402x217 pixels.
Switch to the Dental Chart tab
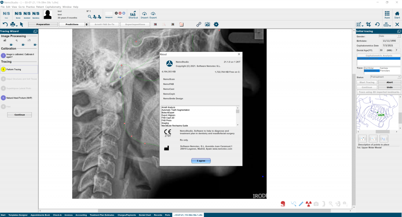click(x=144, y=215)
